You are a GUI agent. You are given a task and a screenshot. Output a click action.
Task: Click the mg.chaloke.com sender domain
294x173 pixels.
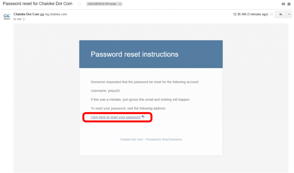pyautogui.click(x=56, y=14)
